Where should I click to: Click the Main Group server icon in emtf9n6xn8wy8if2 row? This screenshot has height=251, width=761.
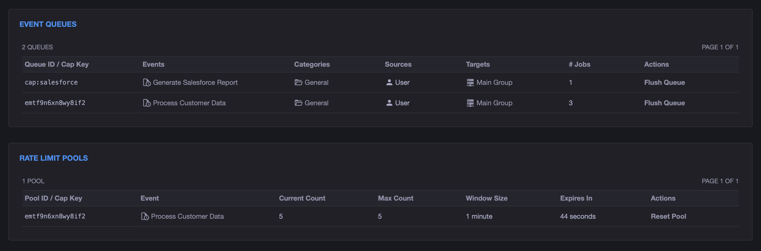coord(470,103)
